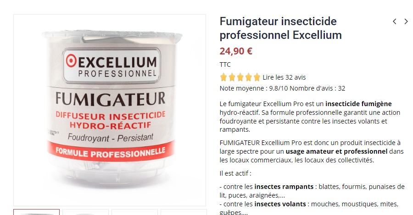Screen dimensions: 413x215
Task: Open 'Lire les 32 avis' reviews link
Action: [x=284, y=77]
